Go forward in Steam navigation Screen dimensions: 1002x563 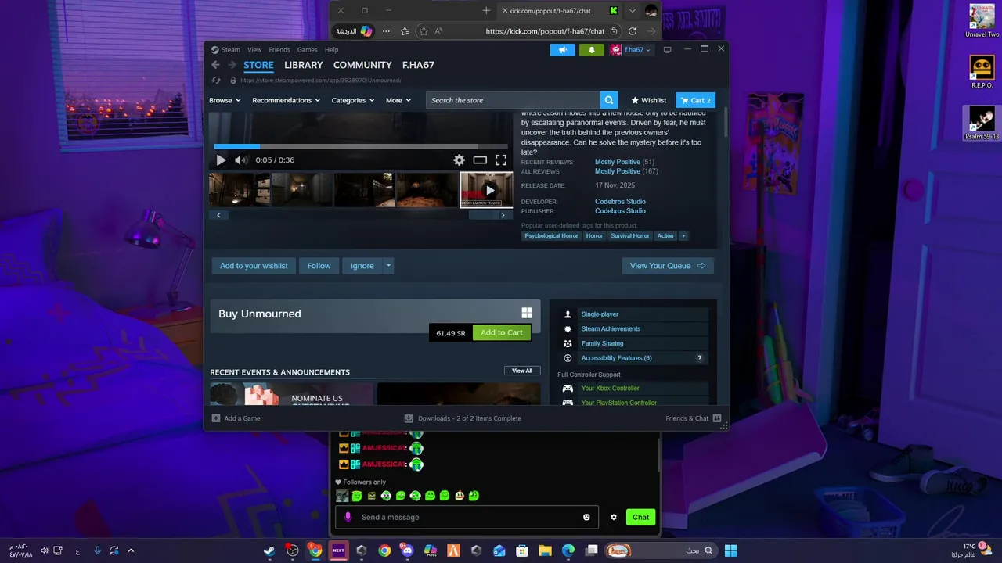click(x=232, y=65)
